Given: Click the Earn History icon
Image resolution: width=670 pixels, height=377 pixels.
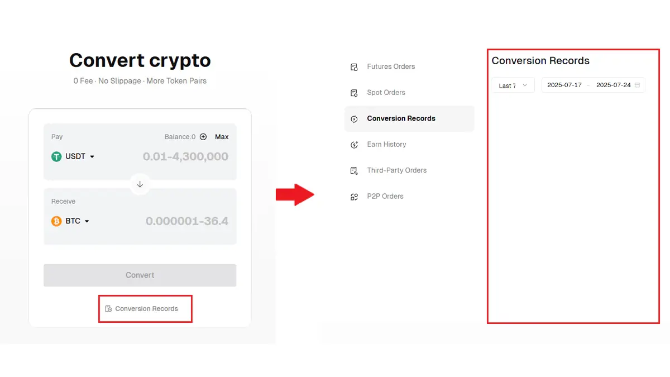Looking at the screenshot, I should (354, 145).
